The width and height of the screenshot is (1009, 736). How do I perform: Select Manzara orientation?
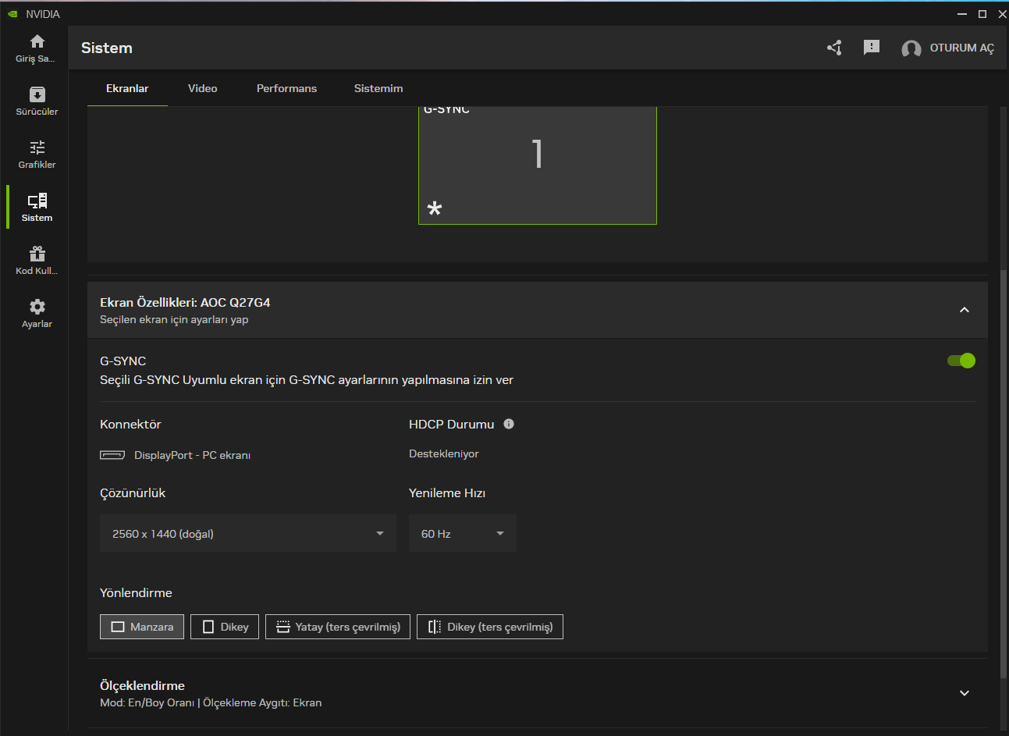pyautogui.click(x=142, y=627)
